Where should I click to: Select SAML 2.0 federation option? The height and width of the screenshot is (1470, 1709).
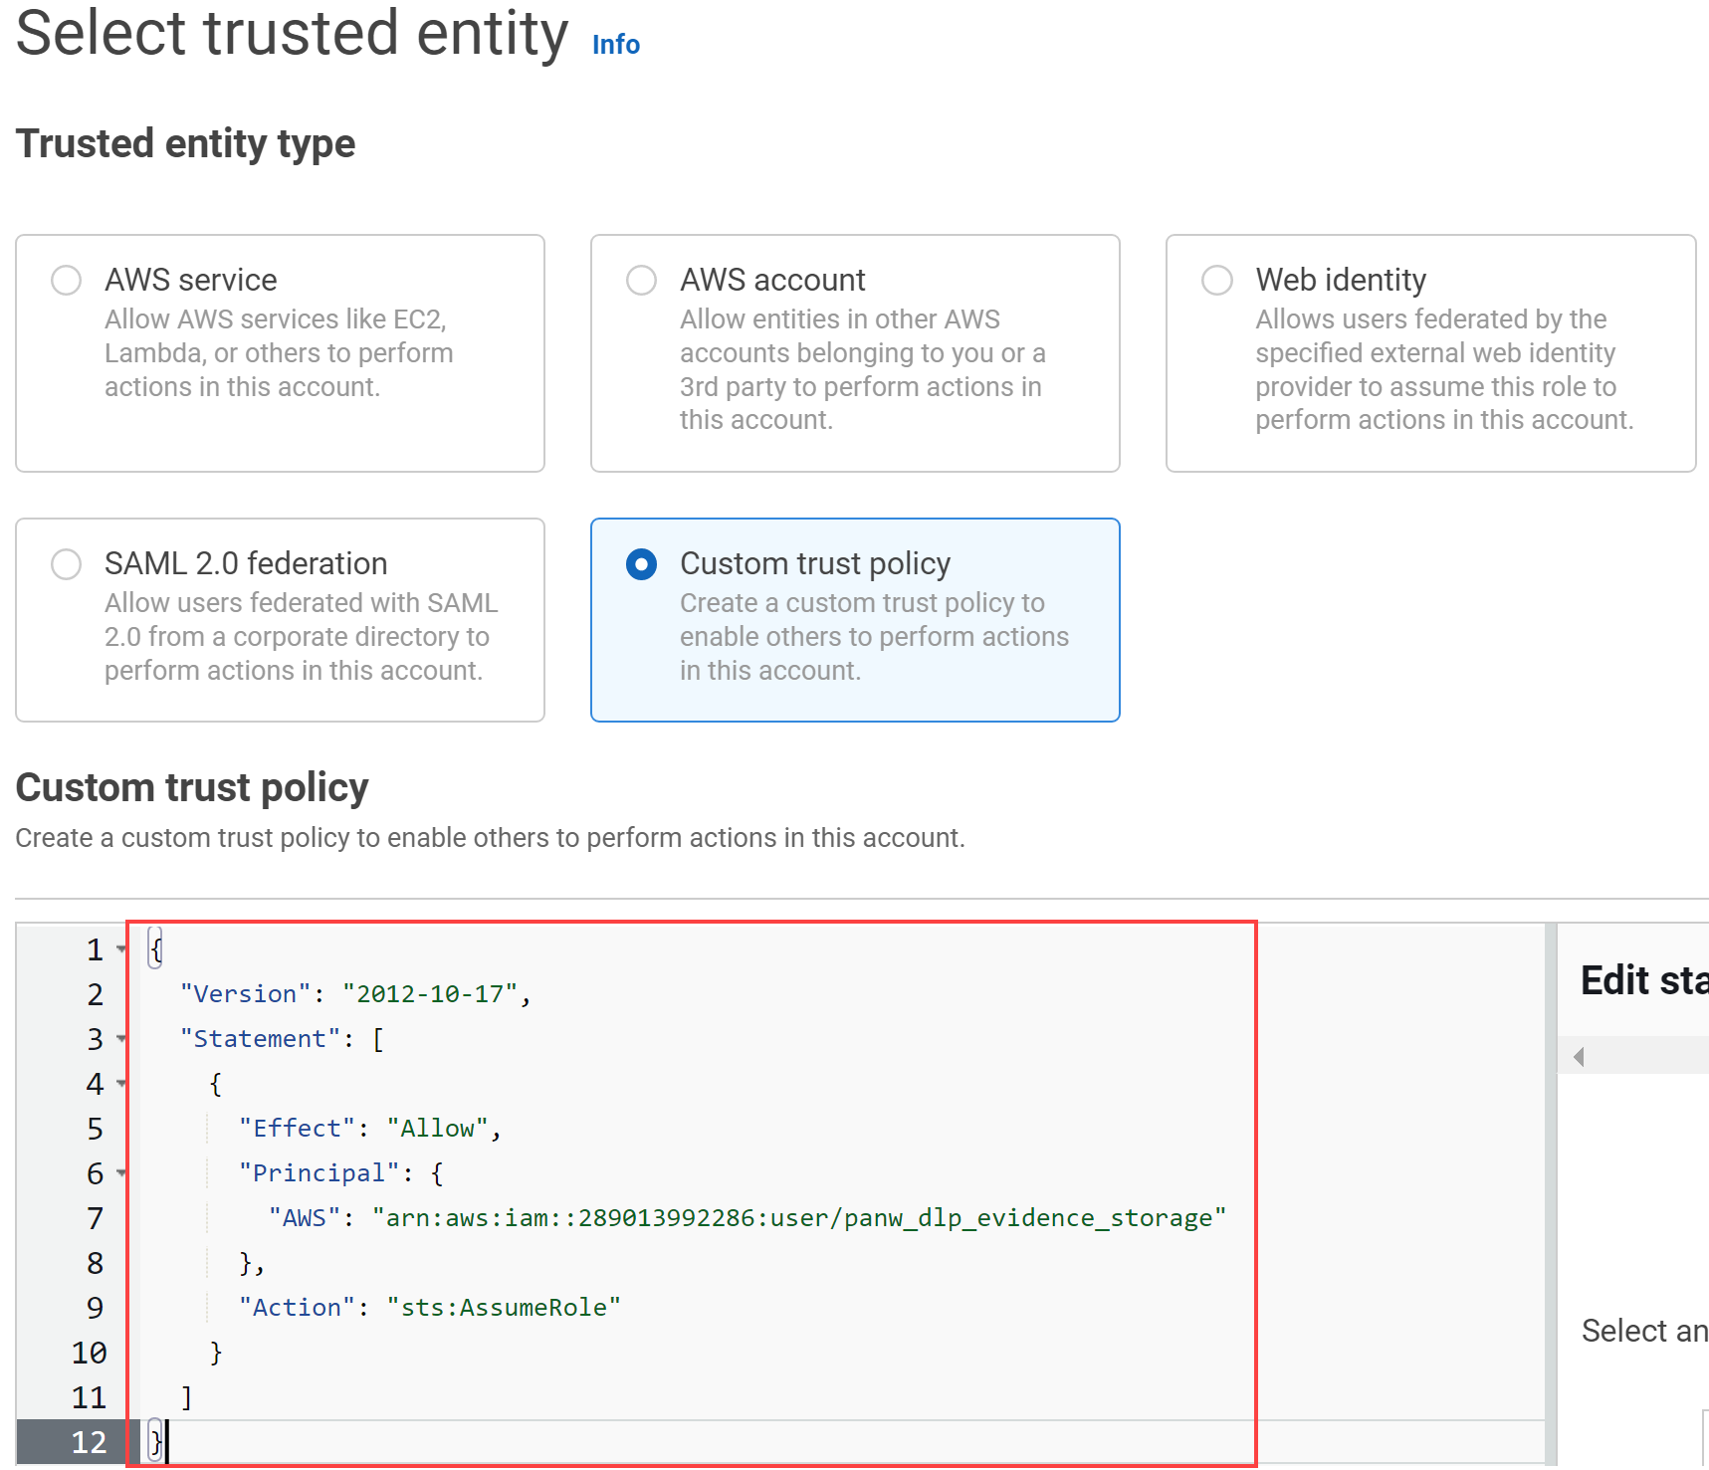[x=66, y=563]
